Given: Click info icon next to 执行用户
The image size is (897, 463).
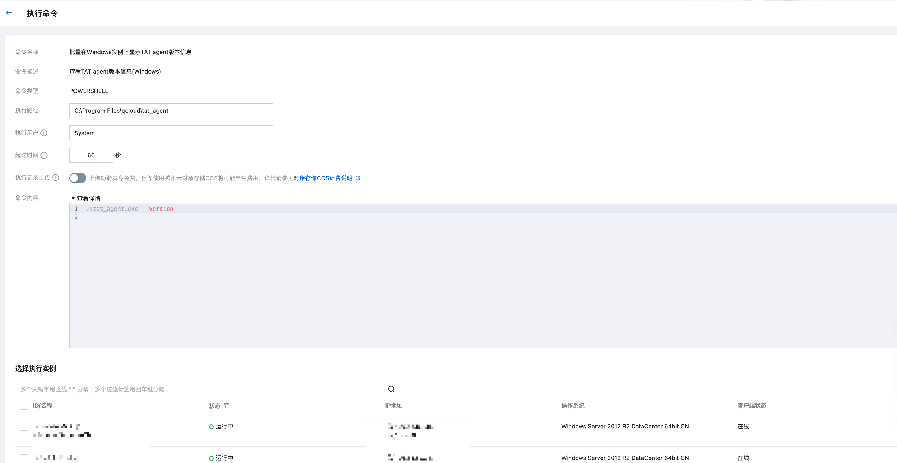Looking at the screenshot, I should [44, 133].
